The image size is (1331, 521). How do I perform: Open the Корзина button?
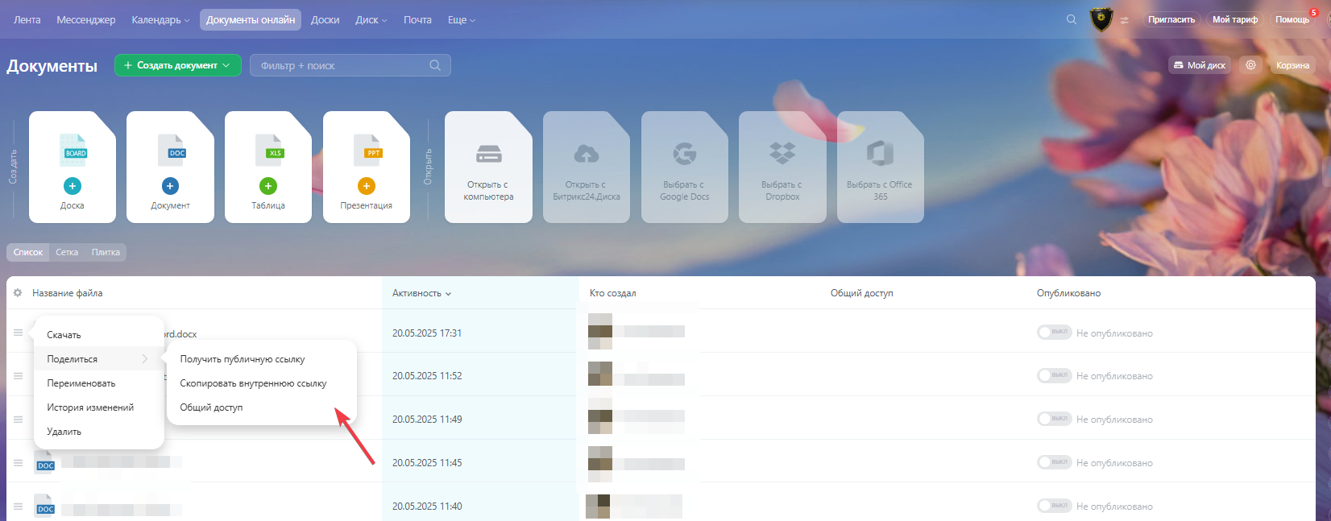click(x=1292, y=65)
